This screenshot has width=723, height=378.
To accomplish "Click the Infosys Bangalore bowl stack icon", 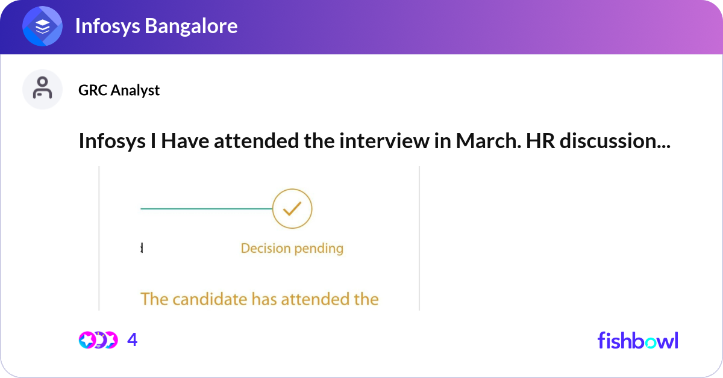I will (42, 26).
